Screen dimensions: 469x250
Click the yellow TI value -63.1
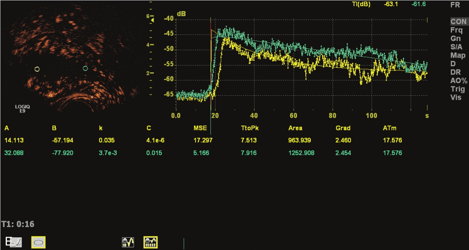[x=391, y=4]
